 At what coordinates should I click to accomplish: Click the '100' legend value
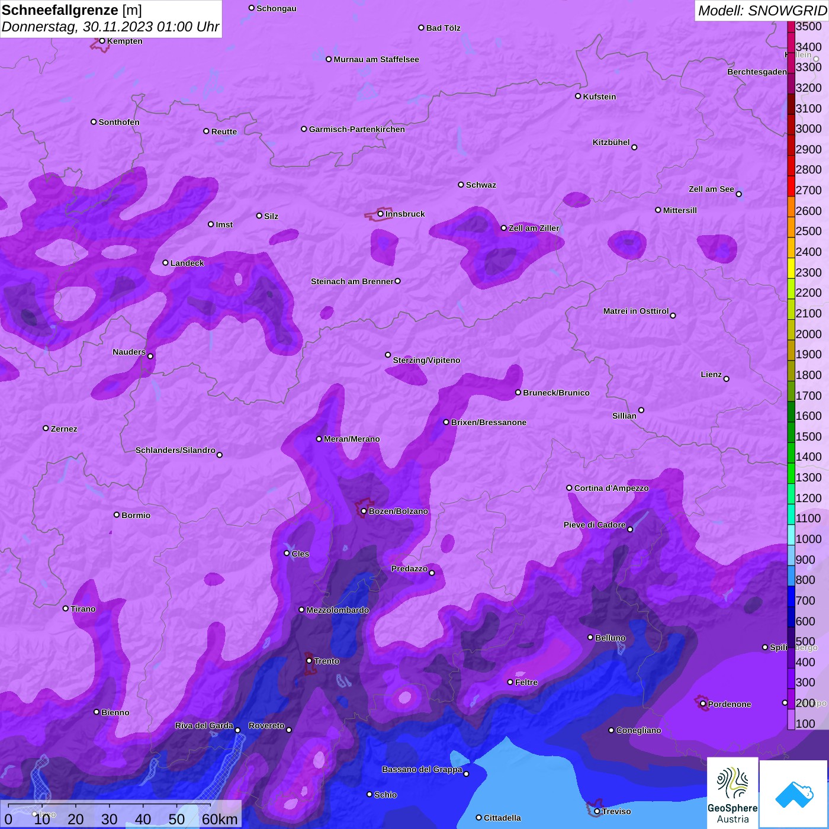(x=805, y=724)
